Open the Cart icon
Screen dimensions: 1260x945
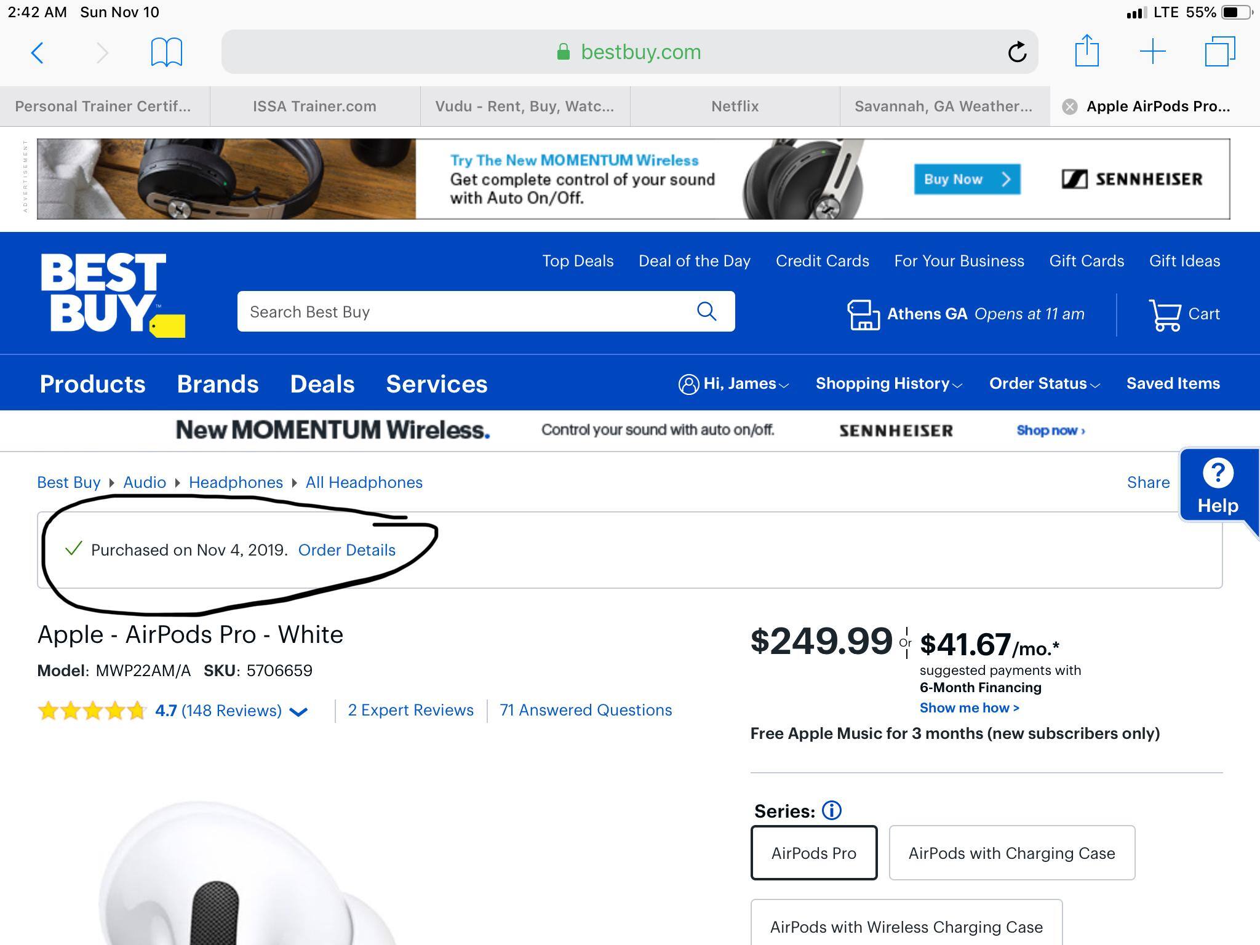tap(1166, 314)
